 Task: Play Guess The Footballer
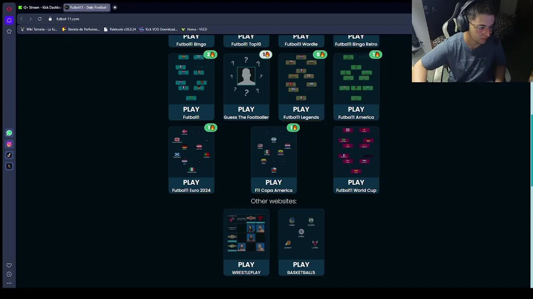[246, 113]
